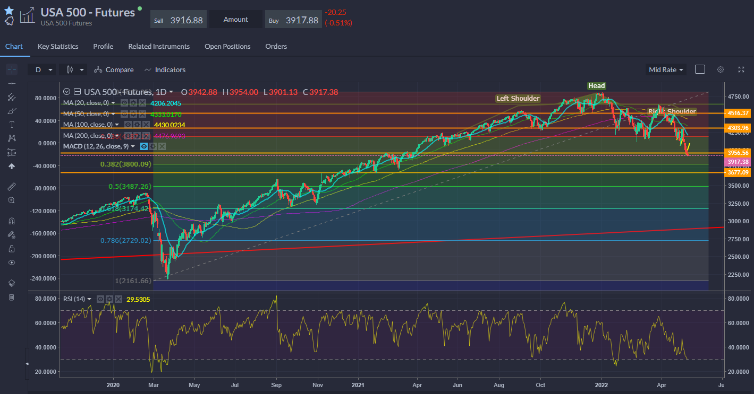Viewport: 754px width, 394px height.
Task: Collapse the chart legend with circled chevron
Action: click(x=66, y=91)
